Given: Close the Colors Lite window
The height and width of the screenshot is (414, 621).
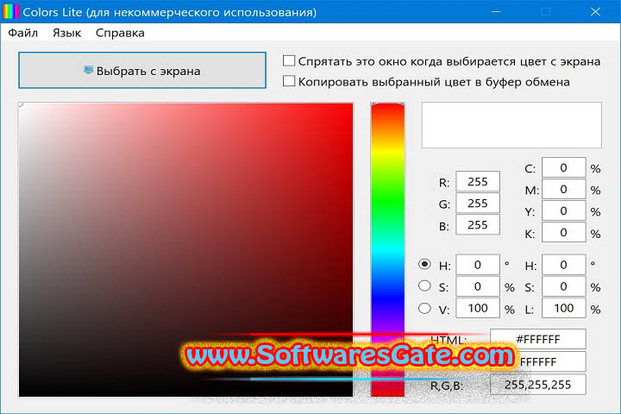Looking at the screenshot, I should pyautogui.click(x=595, y=11).
